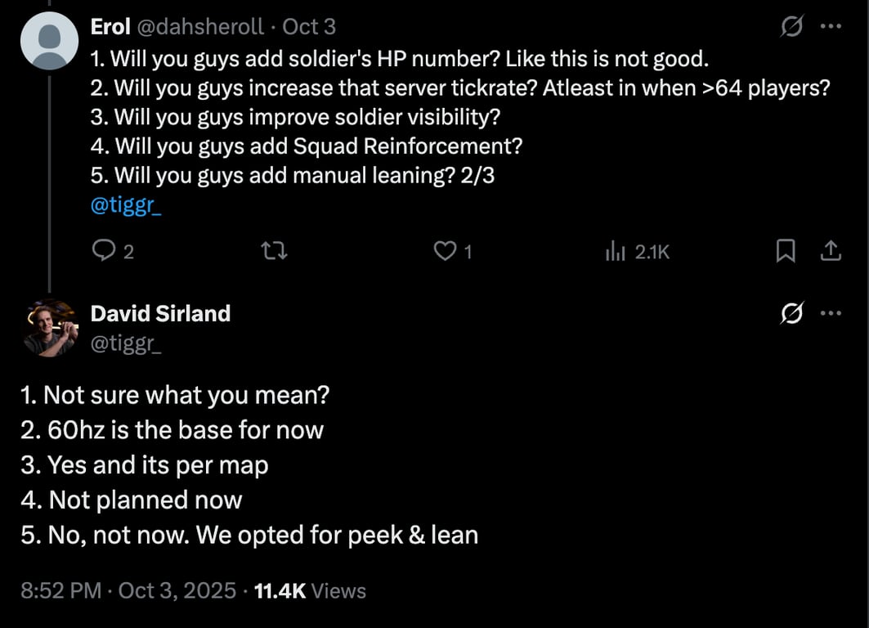Image resolution: width=869 pixels, height=628 pixels.
Task: Click the blue @tiggr_ mention link
Action: click(x=126, y=207)
